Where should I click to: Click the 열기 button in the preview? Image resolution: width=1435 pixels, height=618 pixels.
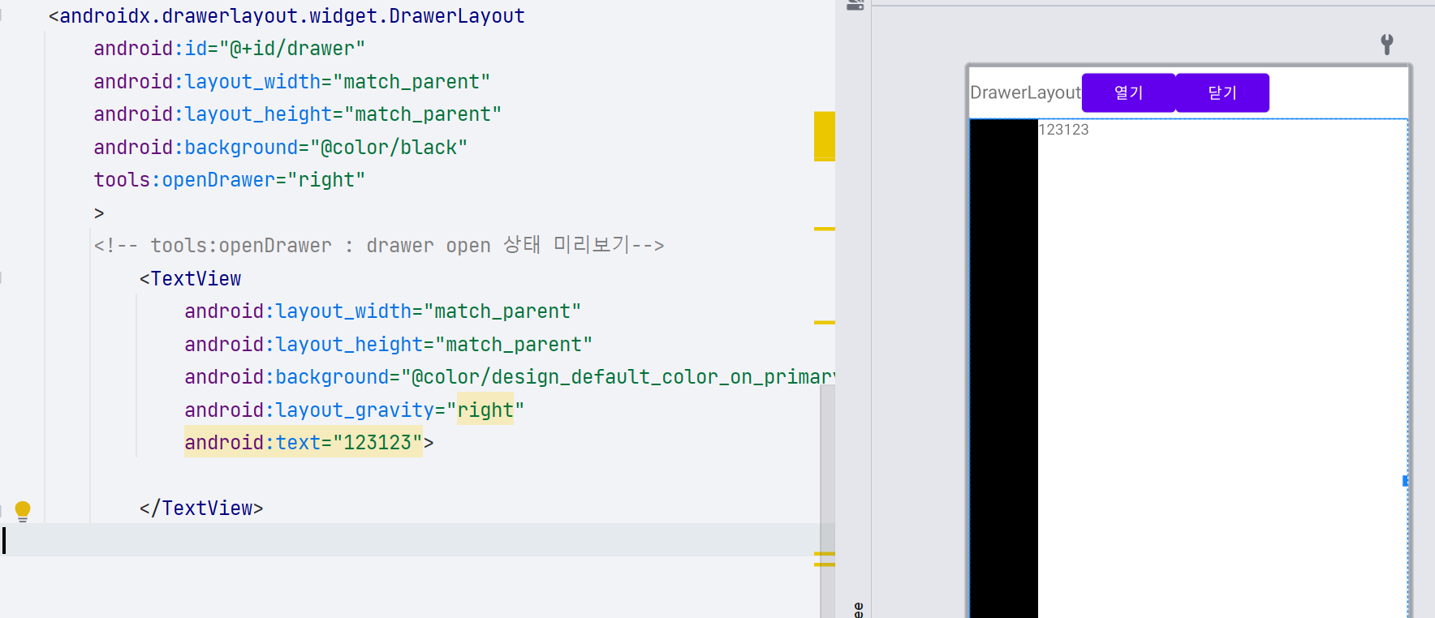[x=1128, y=92]
